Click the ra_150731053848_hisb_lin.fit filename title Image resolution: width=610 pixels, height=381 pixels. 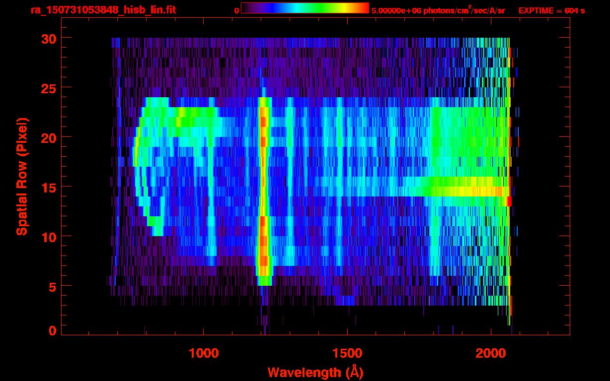pyautogui.click(x=103, y=10)
